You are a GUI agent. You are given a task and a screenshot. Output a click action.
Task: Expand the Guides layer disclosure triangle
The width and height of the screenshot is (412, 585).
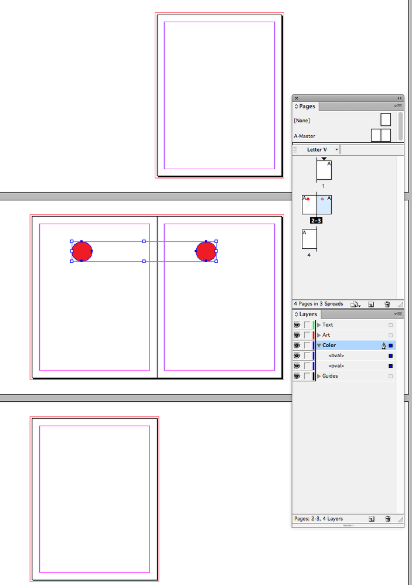tap(319, 376)
